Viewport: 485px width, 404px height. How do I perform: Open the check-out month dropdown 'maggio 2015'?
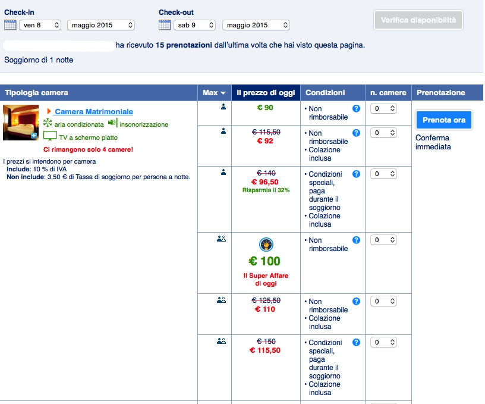256,25
